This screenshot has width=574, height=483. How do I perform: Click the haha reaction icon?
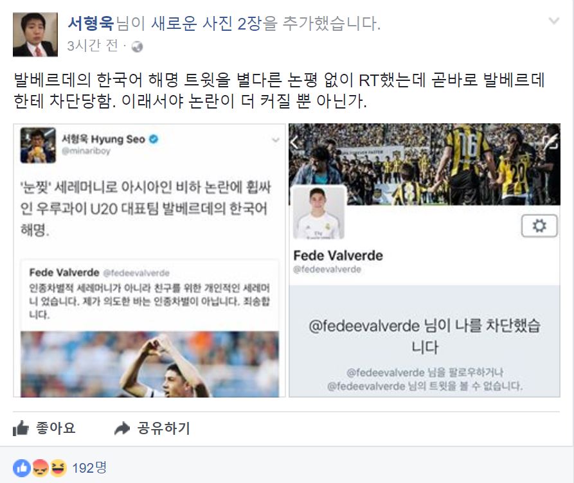coord(58,468)
